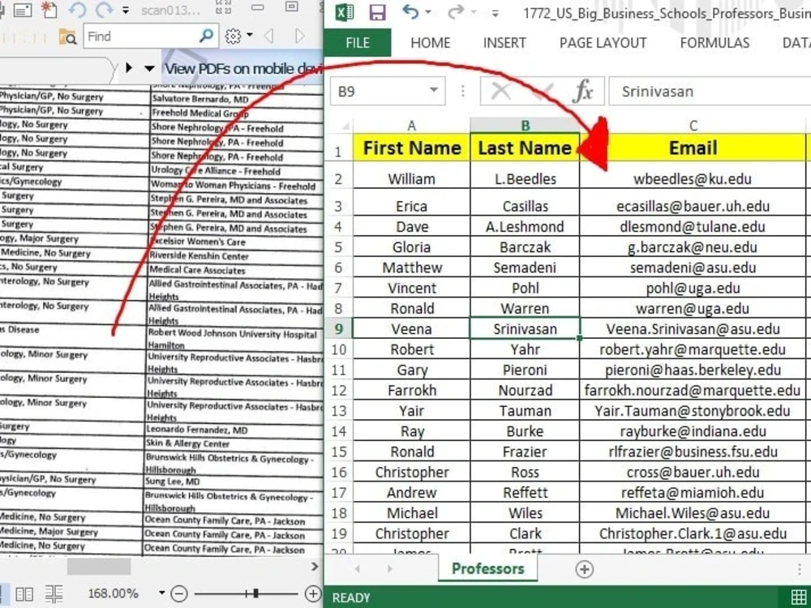Viewport: 811px width, 608px height.
Task: Click View PDFs on mobile devices banner
Action: [243, 68]
